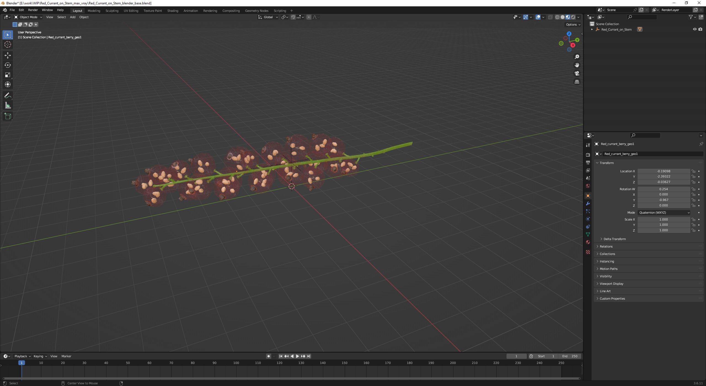Open rotation Mode Quaternion dropdown
This screenshot has width=706, height=386.
click(664, 213)
